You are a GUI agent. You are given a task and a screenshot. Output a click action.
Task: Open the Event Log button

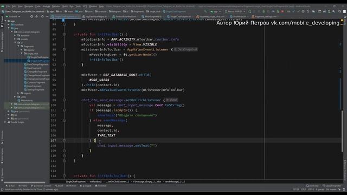pos(312,186)
